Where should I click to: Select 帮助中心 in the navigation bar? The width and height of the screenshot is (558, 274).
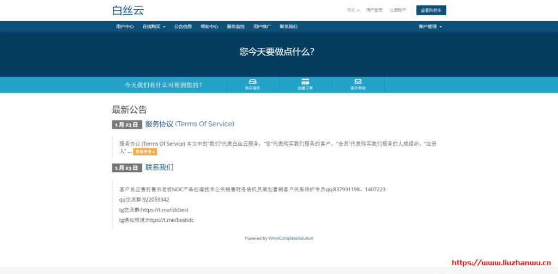[209, 27]
